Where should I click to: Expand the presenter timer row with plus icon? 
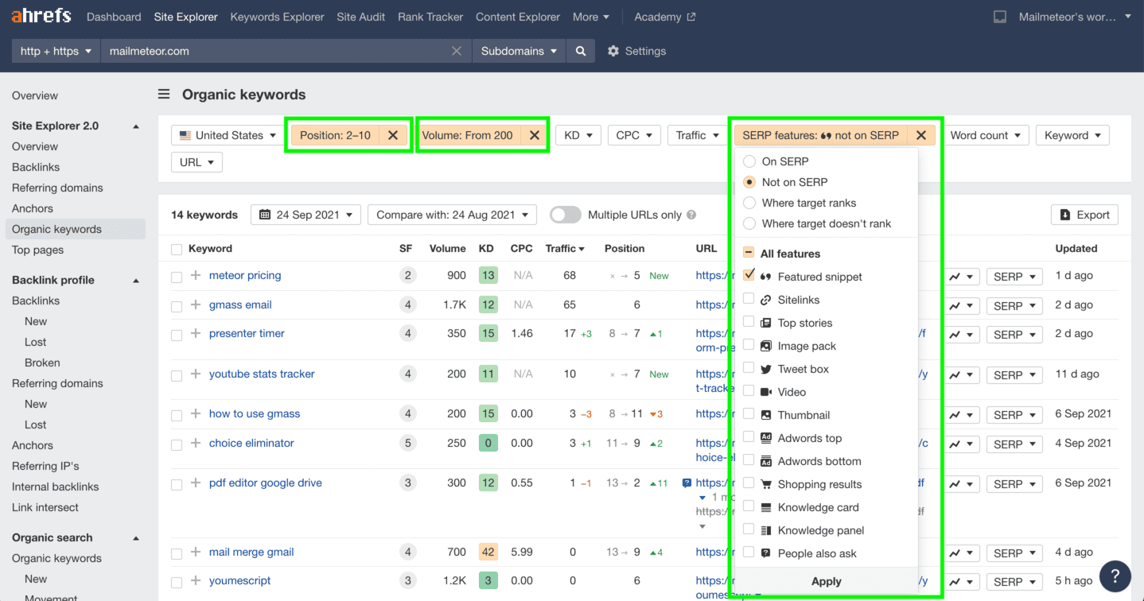(x=196, y=334)
